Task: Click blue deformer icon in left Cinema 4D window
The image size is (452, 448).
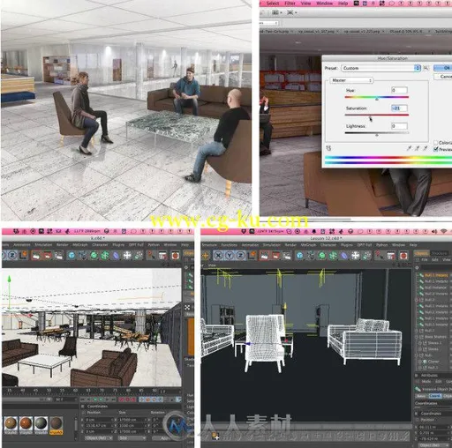Action: [116, 256]
